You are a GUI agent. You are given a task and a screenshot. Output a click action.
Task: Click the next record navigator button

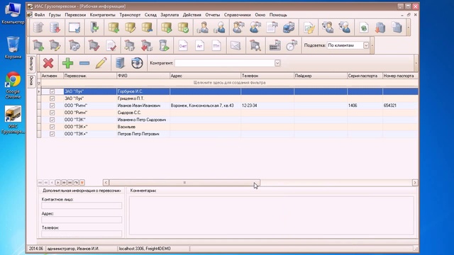58,183
